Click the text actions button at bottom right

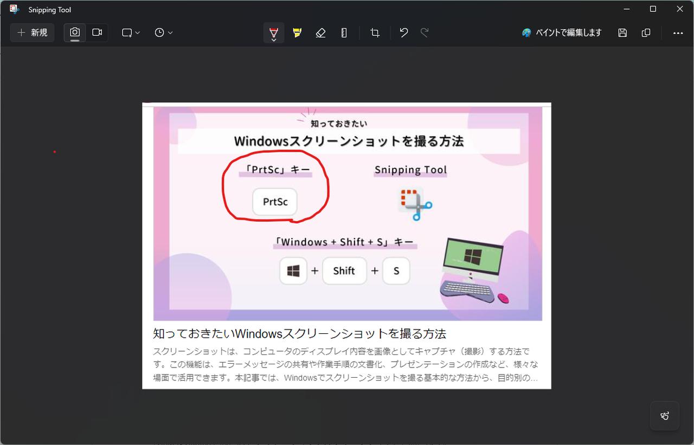[x=665, y=416]
